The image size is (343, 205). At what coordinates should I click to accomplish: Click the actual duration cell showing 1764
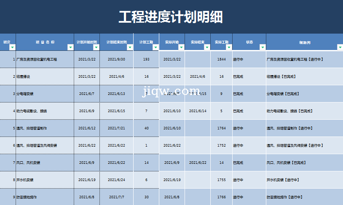click(x=221, y=128)
